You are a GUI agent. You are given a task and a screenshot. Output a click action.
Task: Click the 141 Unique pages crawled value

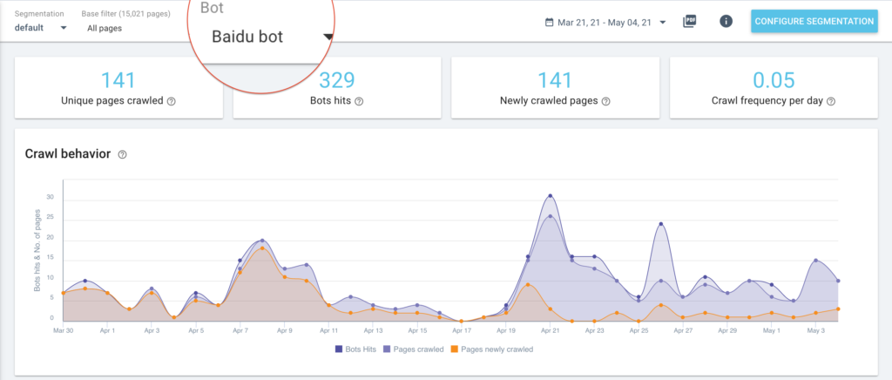[118, 80]
